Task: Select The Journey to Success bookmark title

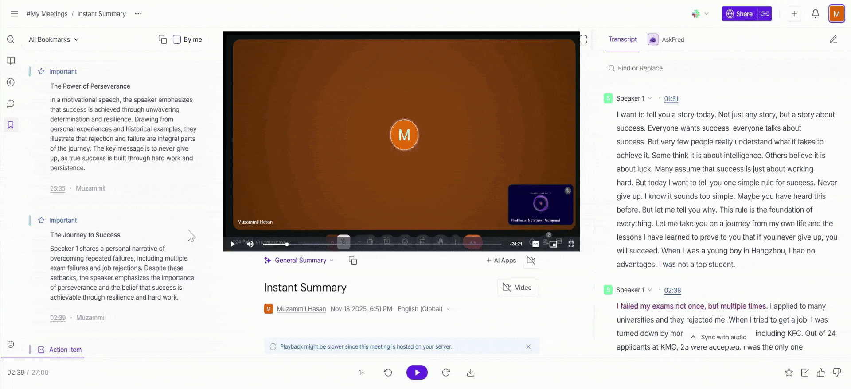Action: pyautogui.click(x=85, y=235)
